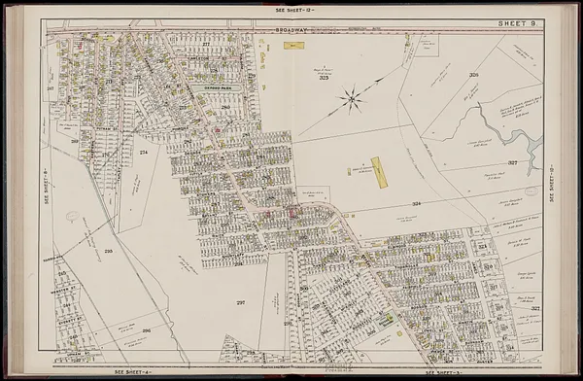Click the 'EVERETT ST.' label
583x381 pixels.
tap(70, 321)
